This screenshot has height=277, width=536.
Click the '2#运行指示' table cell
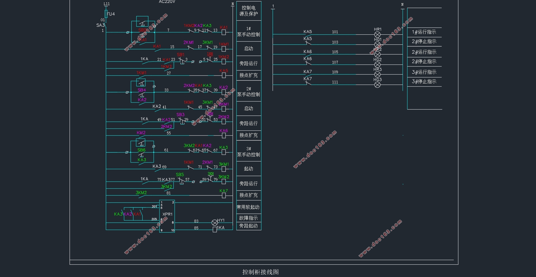tap(424, 52)
